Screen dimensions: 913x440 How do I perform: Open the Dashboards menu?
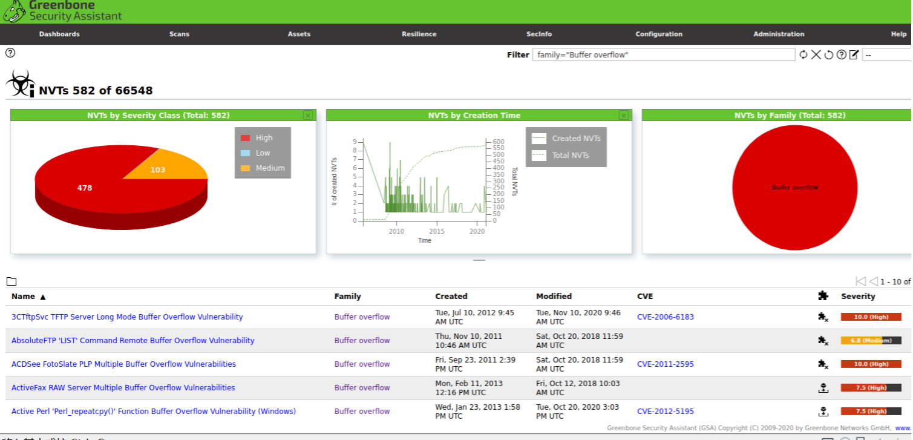(59, 34)
